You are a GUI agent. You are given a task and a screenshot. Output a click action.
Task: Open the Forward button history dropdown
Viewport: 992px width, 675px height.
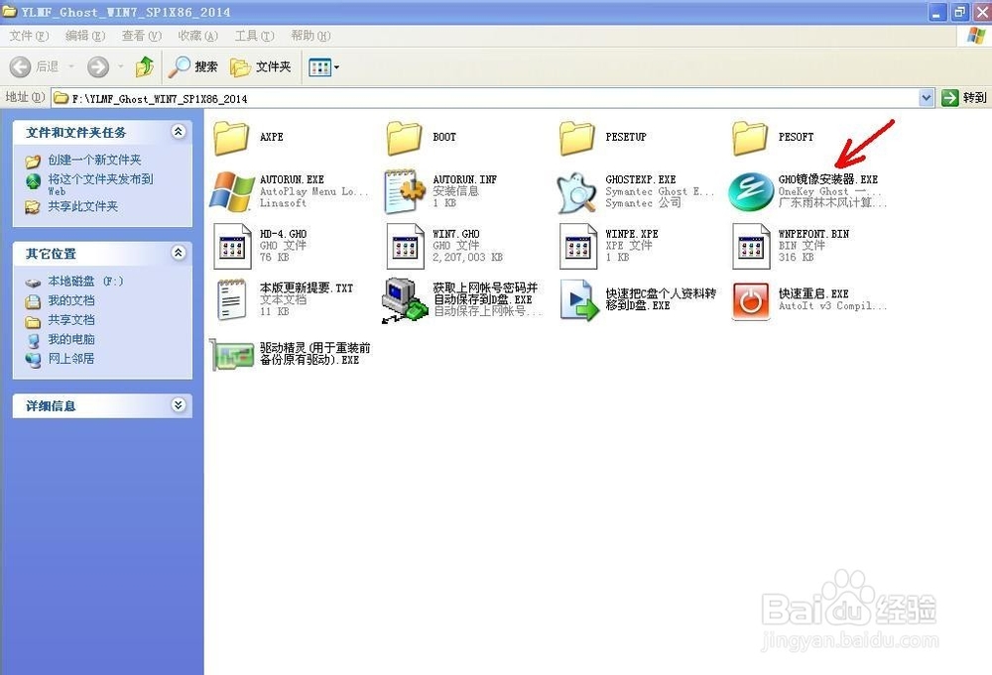pyautogui.click(x=120, y=66)
